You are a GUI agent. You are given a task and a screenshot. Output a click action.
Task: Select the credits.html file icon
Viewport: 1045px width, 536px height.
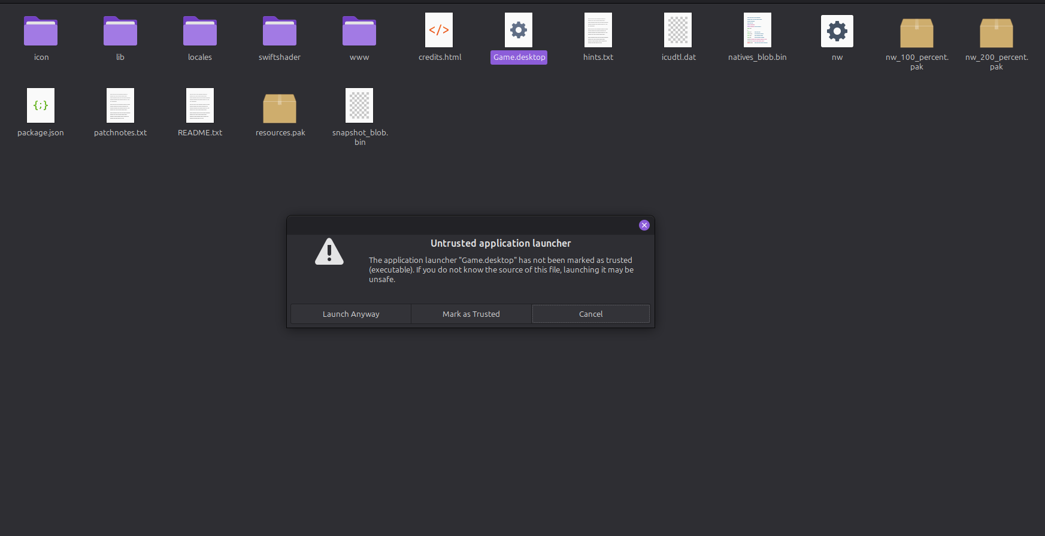click(439, 30)
